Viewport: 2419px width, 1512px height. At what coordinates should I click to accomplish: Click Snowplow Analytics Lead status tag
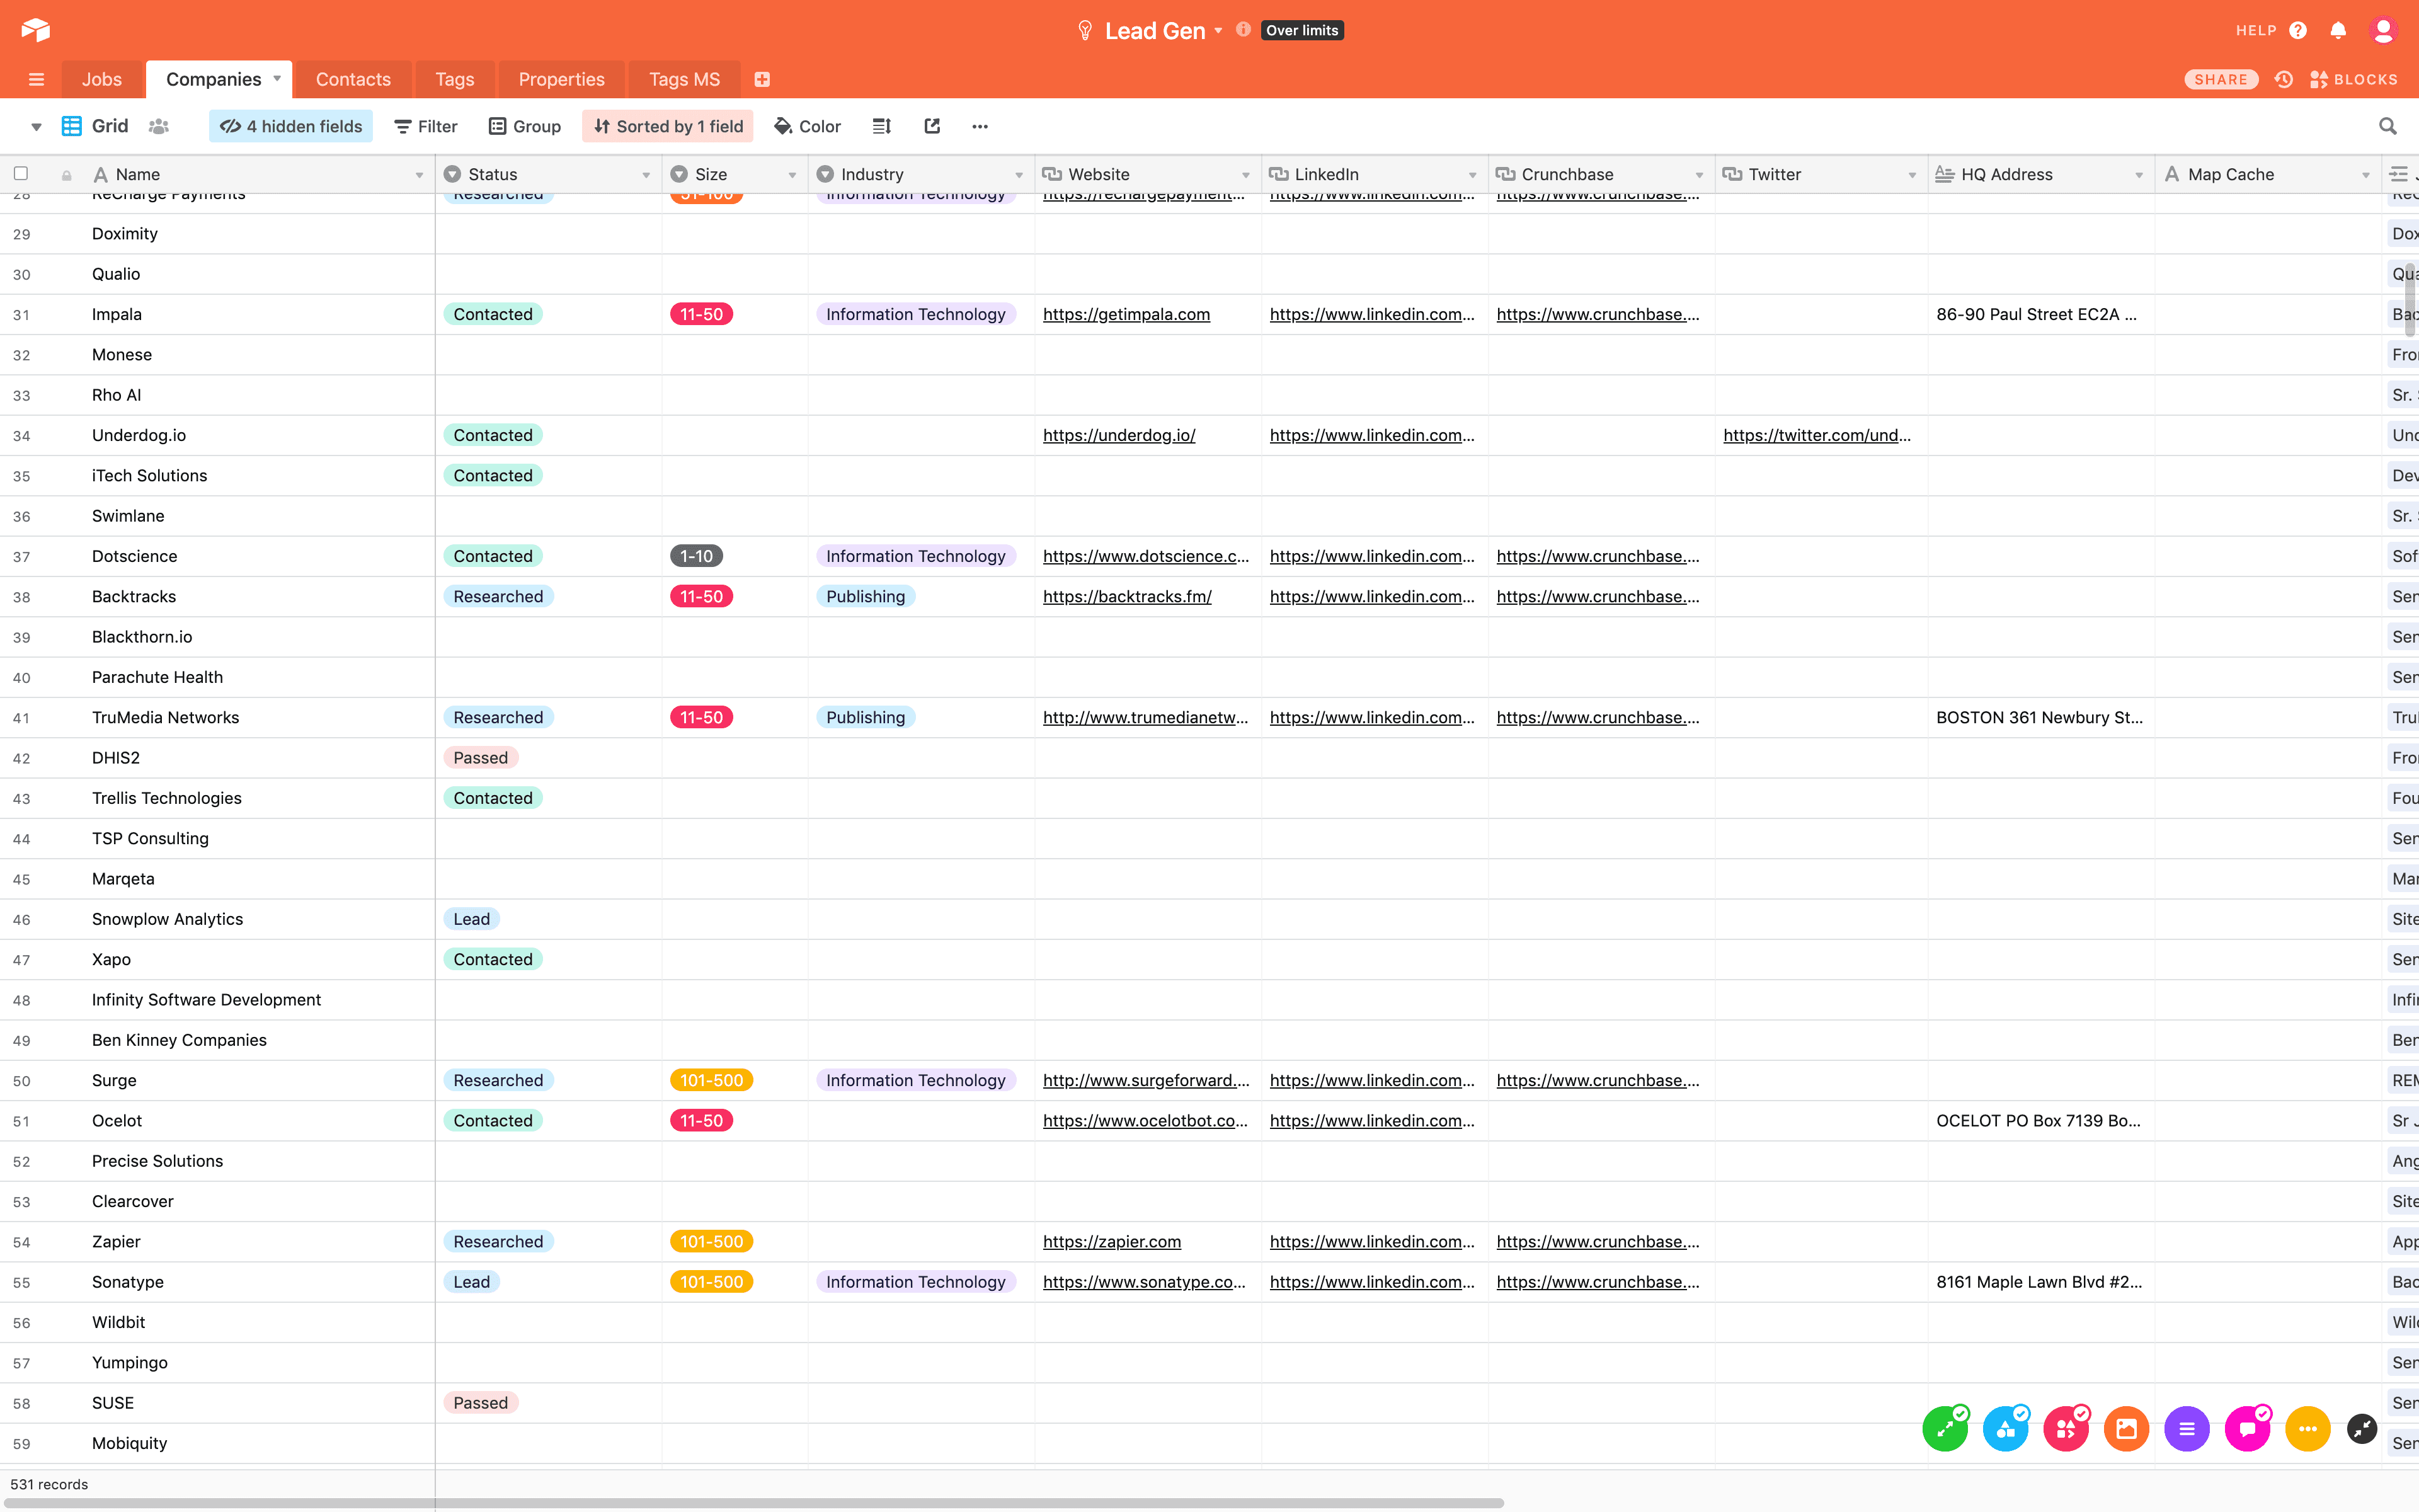pos(471,919)
